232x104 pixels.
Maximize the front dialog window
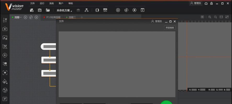[x=171, y=22]
